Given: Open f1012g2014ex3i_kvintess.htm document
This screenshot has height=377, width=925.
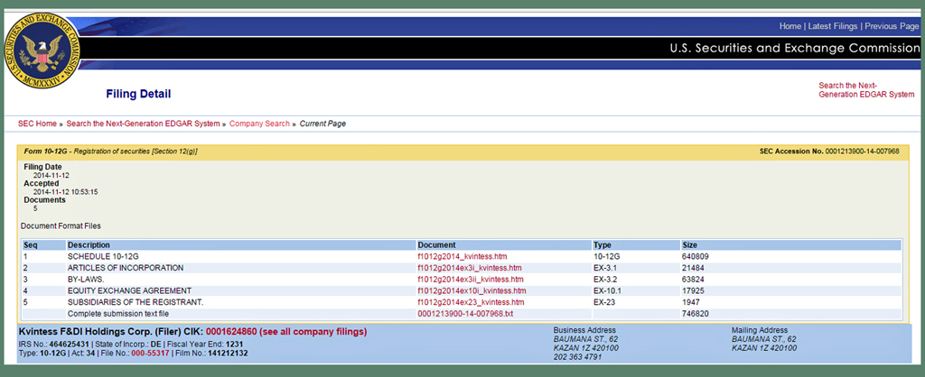Looking at the screenshot, I should pos(470,268).
